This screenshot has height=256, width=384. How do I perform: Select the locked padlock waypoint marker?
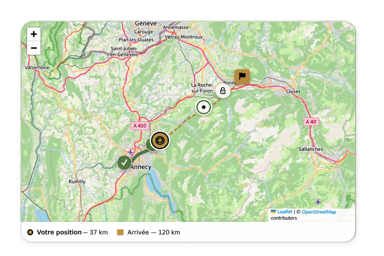223,91
